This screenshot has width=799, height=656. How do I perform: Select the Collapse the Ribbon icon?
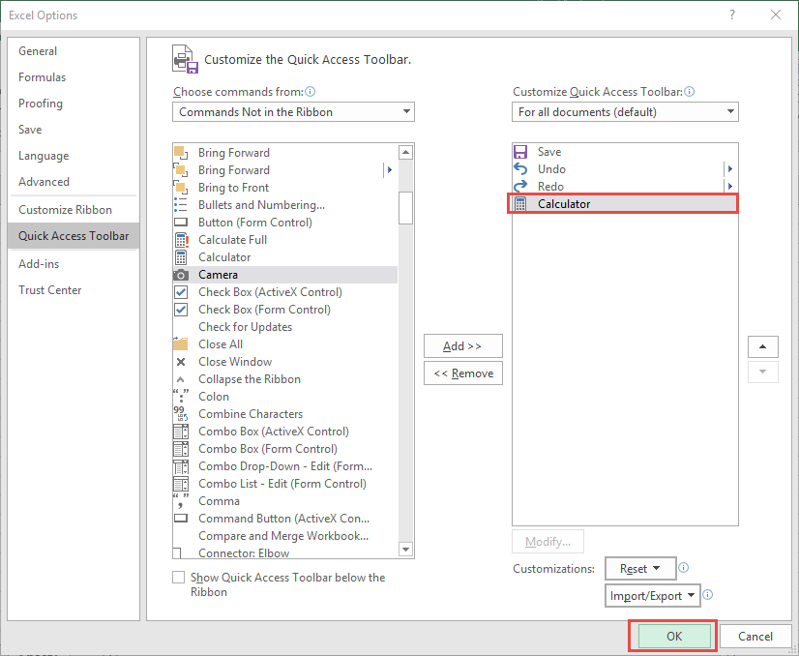click(x=181, y=378)
